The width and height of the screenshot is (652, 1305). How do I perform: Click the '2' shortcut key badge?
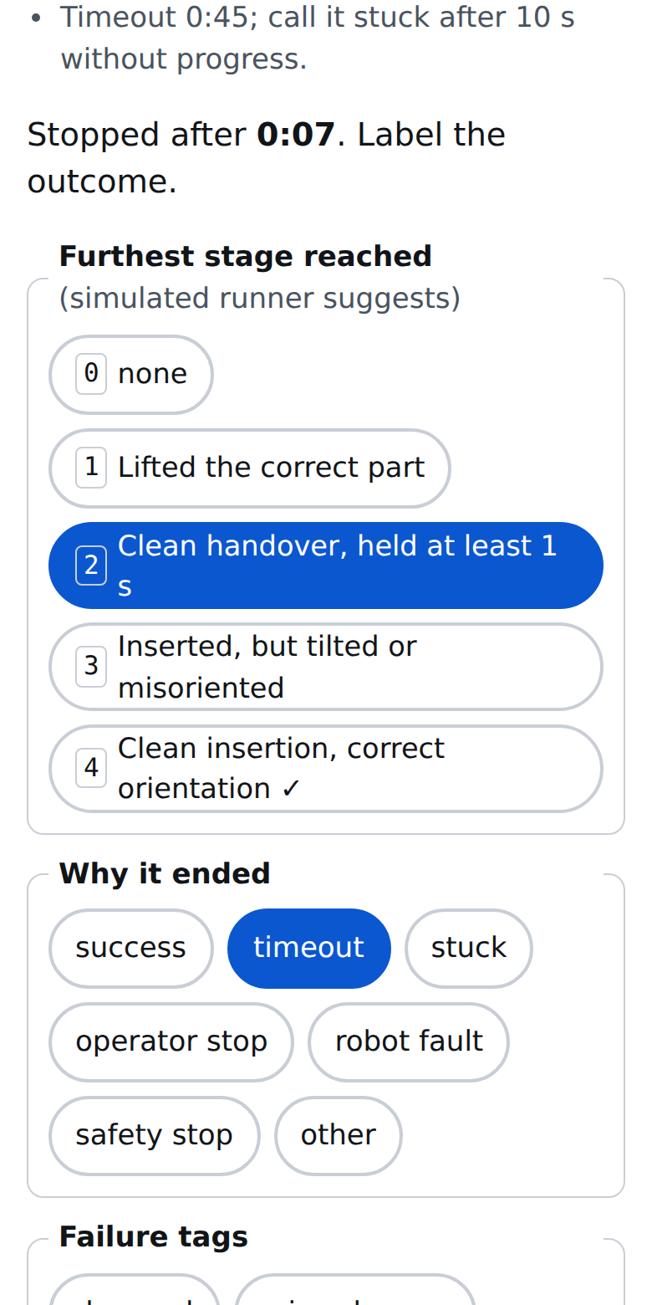91,565
